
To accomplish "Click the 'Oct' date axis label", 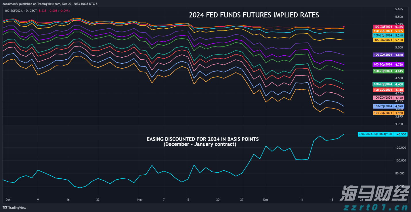I will tap(8, 199).
